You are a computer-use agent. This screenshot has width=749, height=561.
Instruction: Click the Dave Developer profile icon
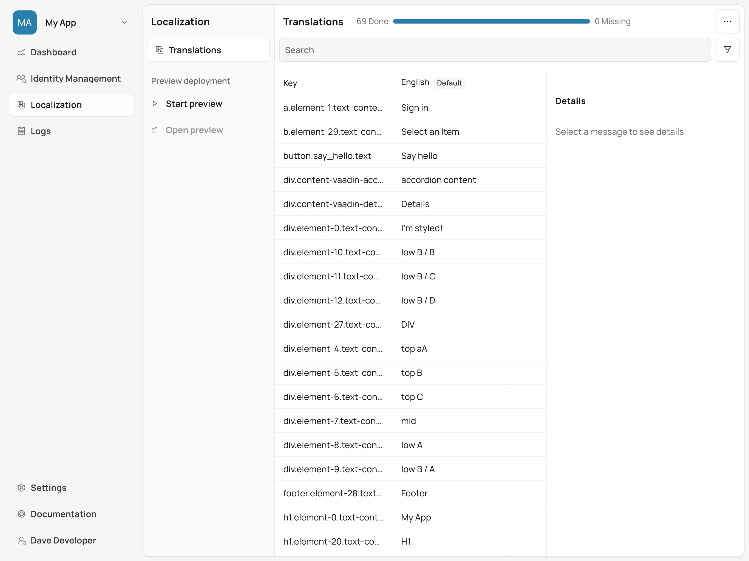pyautogui.click(x=21, y=540)
